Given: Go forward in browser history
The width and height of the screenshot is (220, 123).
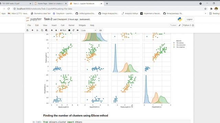Looking at the screenshot, I should coord(4,9).
